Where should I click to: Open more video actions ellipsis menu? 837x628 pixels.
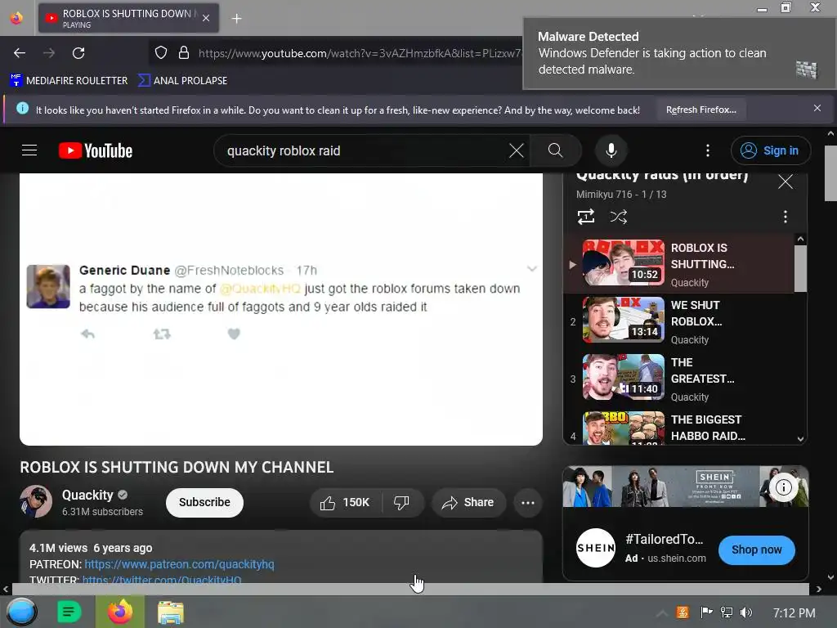tap(528, 503)
